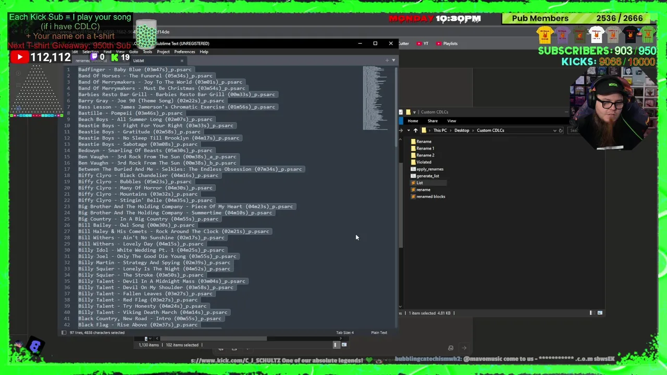This screenshot has width=667, height=375.
Task: Open the Tab Size: 4 selector
Action: pos(345,332)
